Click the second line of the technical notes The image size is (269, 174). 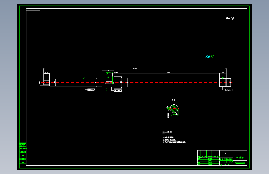(169, 140)
